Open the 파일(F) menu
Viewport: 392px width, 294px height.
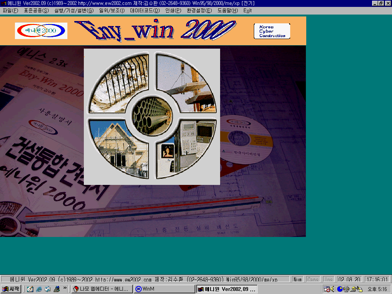tap(10, 10)
